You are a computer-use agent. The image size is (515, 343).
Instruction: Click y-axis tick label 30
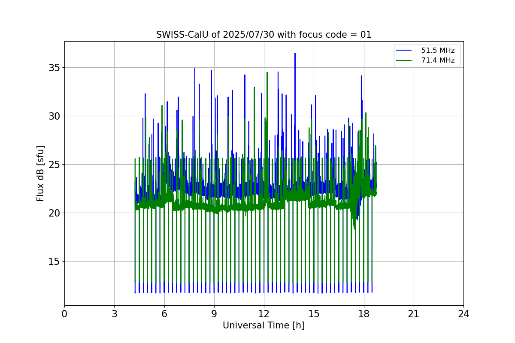(55, 116)
